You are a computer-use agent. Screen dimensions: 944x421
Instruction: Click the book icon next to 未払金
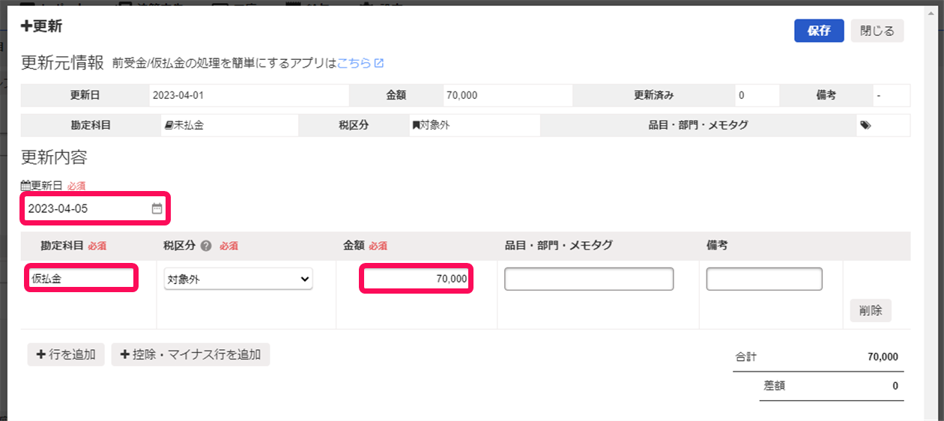click(x=169, y=126)
